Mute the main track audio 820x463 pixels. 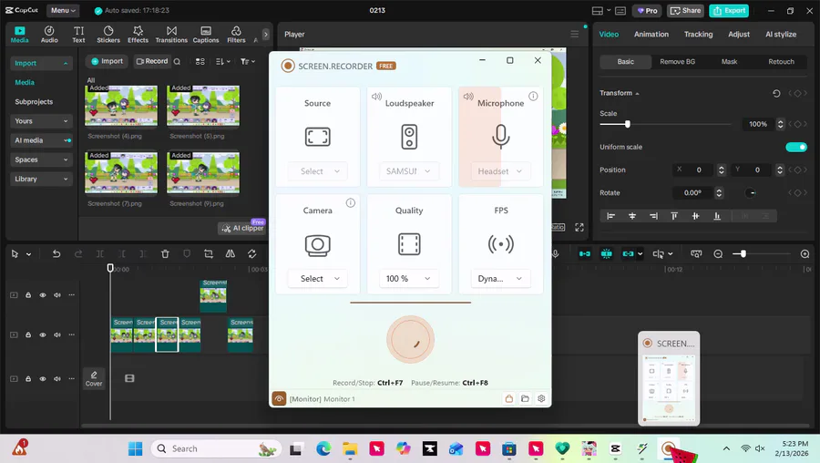[x=57, y=334]
